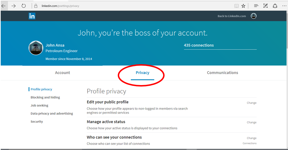Select Blocking and hiding in sidebar
Image resolution: width=288 pixels, height=150 pixels.
45,97
